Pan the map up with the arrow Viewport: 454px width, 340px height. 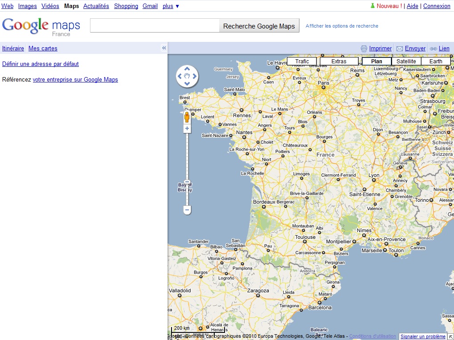[187, 69]
